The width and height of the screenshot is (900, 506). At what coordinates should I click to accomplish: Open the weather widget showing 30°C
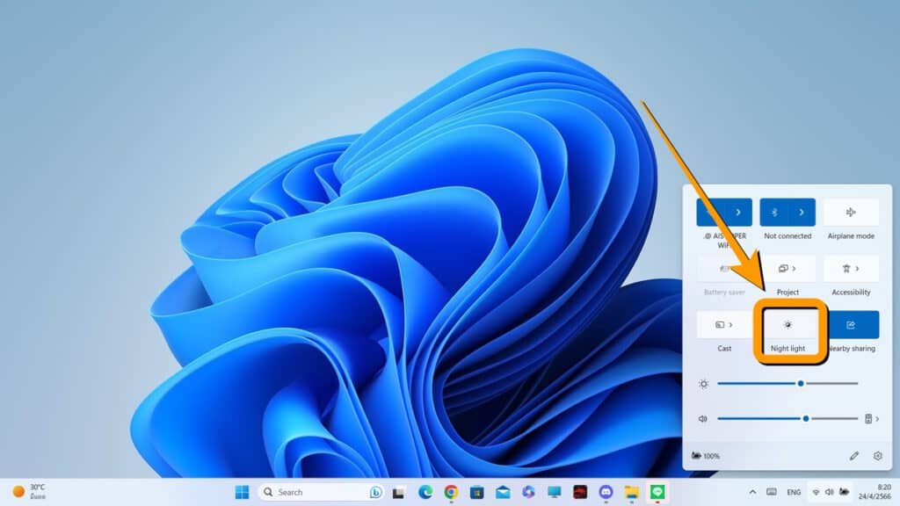click(x=29, y=492)
